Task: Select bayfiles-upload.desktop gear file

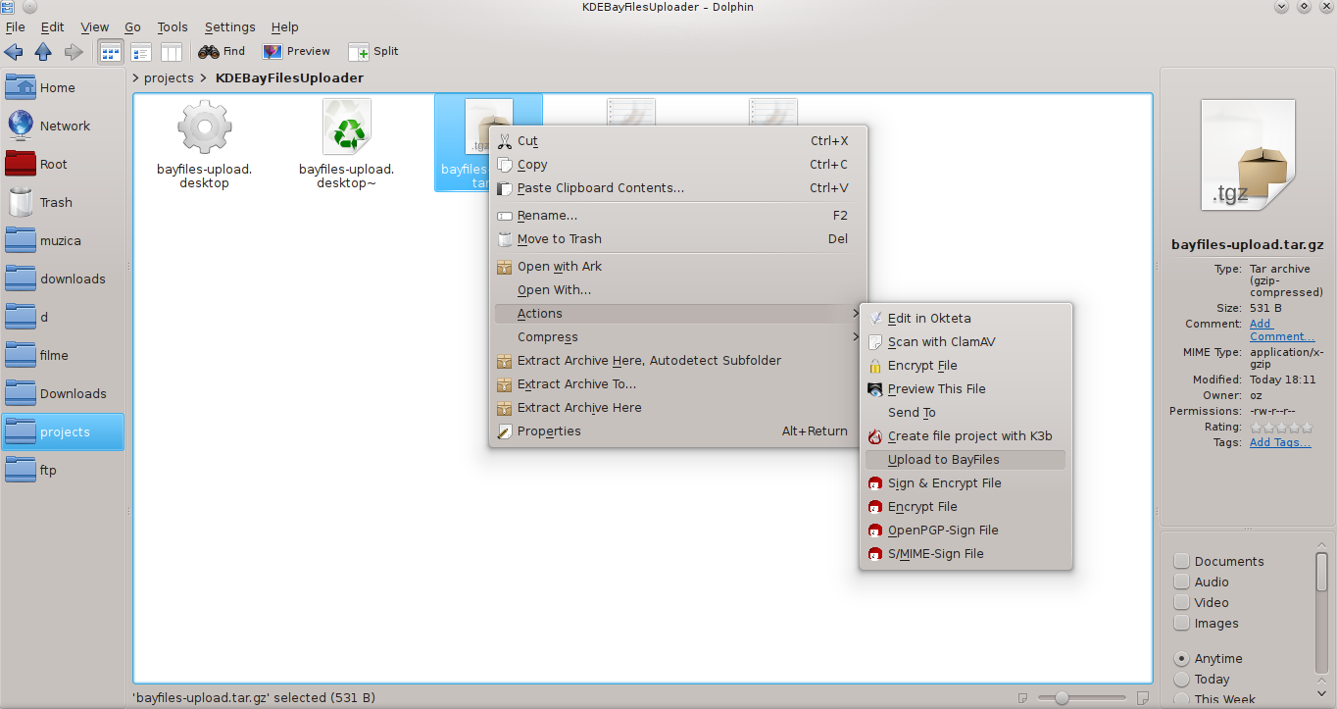Action: pos(205,144)
